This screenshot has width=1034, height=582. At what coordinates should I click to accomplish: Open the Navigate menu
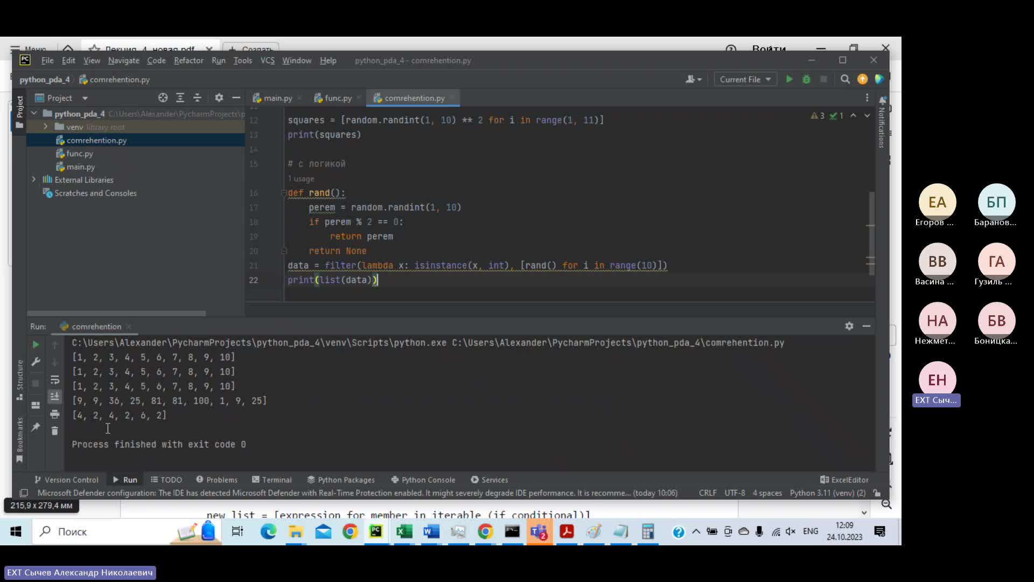point(123,60)
